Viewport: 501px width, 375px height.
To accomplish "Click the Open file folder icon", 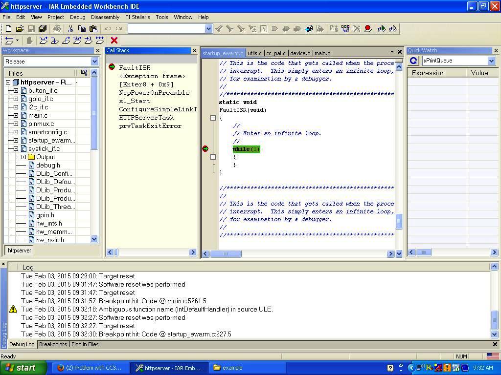I will (x=20, y=29).
